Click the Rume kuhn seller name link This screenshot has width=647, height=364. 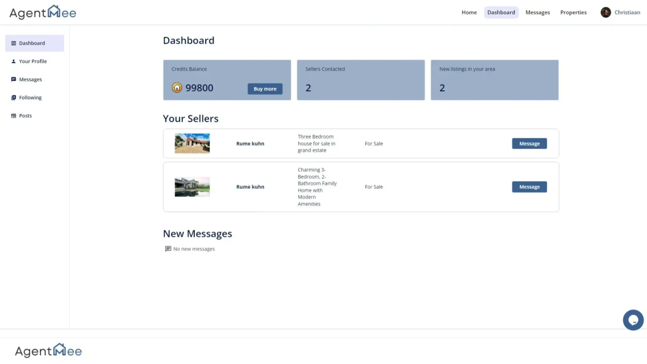coord(250,143)
